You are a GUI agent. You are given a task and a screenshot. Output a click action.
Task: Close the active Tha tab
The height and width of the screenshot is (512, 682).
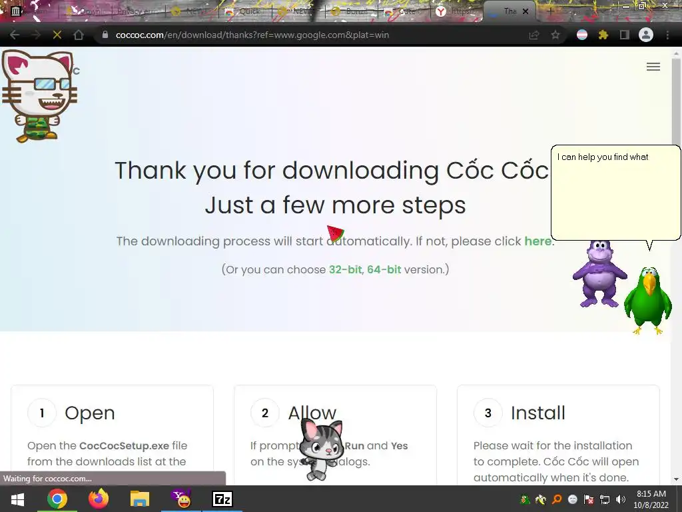(x=525, y=12)
